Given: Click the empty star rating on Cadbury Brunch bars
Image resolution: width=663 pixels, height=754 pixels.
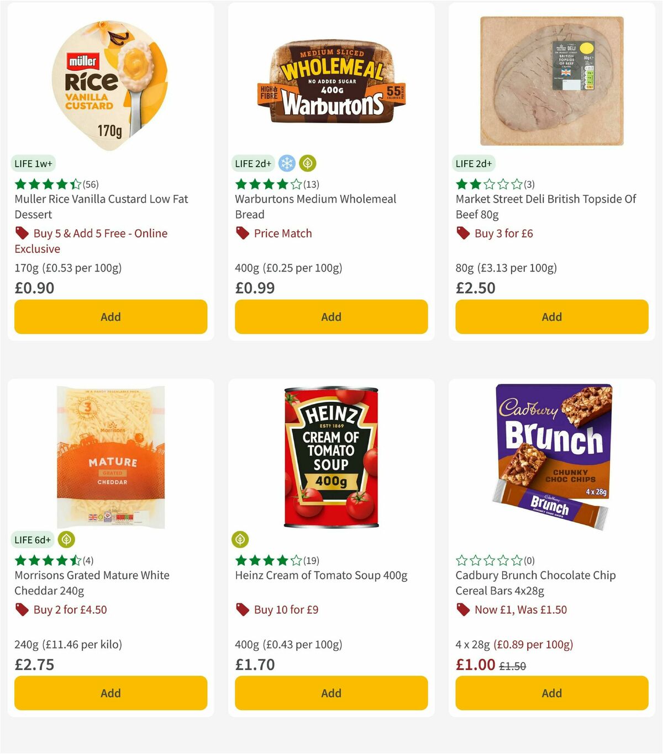Looking at the screenshot, I should [489, 559].
